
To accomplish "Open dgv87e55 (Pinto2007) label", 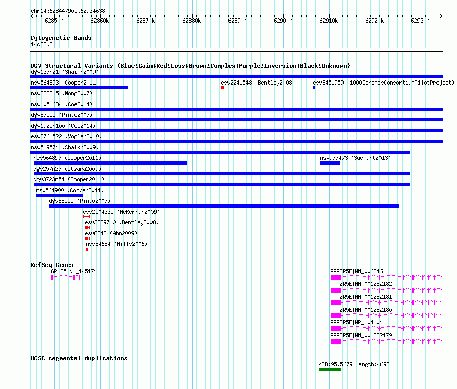I will point(62,115).
